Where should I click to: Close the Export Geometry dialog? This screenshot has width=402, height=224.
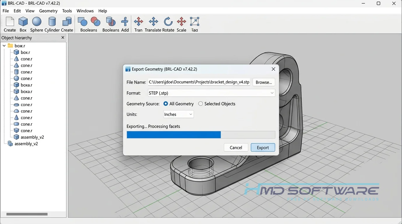(273, 69)
